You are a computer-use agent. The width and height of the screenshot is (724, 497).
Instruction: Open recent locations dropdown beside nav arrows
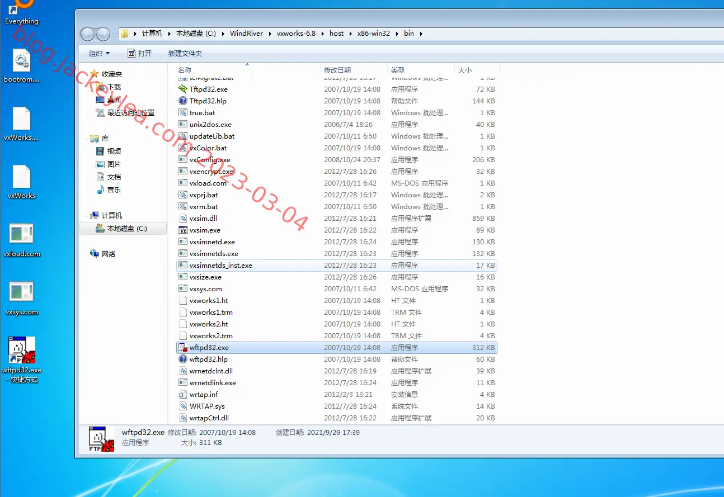(x=114, y=34)
